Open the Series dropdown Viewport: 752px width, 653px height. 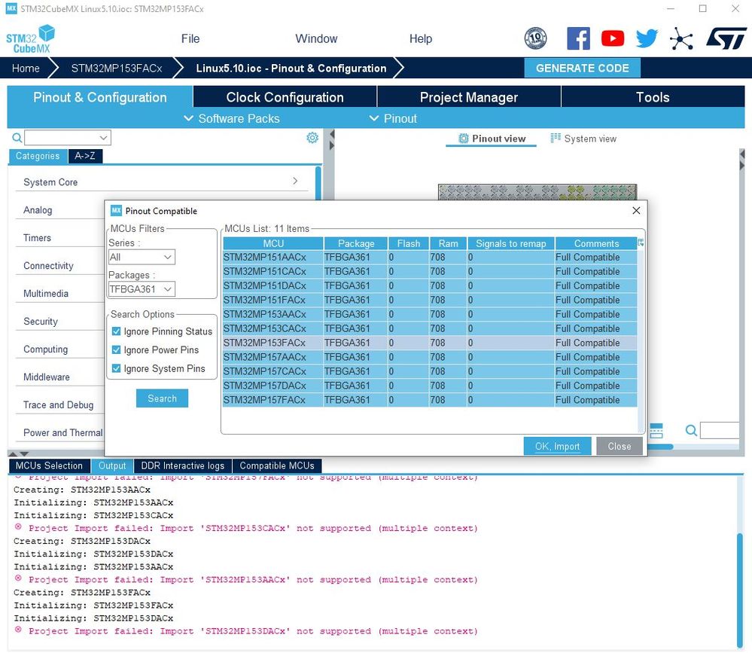point(142,257)
